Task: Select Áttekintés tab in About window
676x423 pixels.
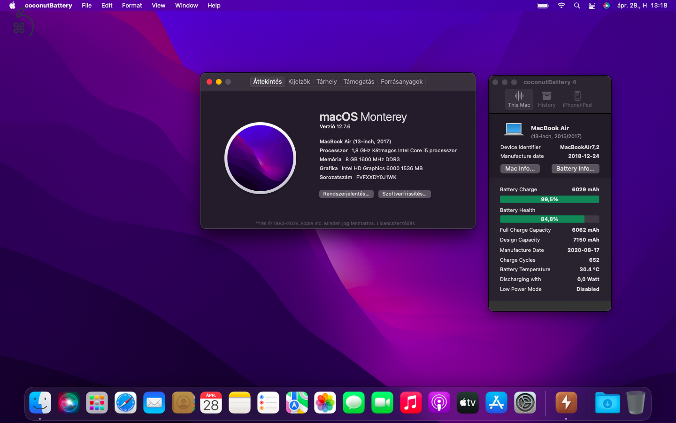Action: coord(268,82)
